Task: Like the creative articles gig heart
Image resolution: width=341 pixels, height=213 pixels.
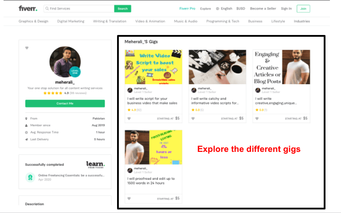Action: 257,119
